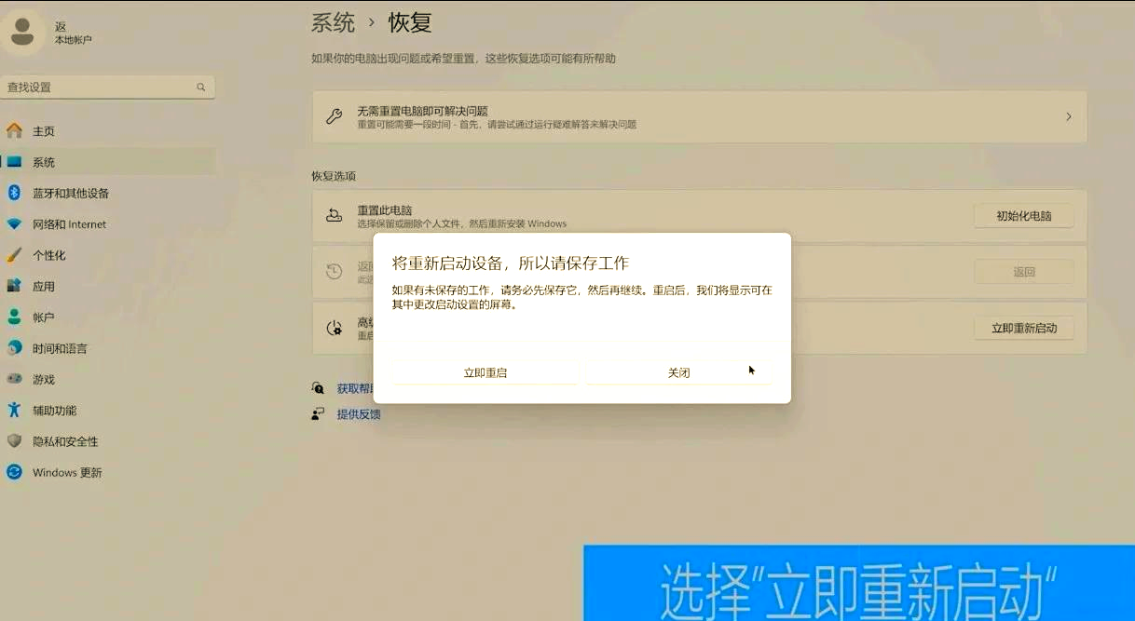Screen dimensions: 1135x621
Task: Expand the troubleshoot without reset chevron
Action: pos(1068,117)
